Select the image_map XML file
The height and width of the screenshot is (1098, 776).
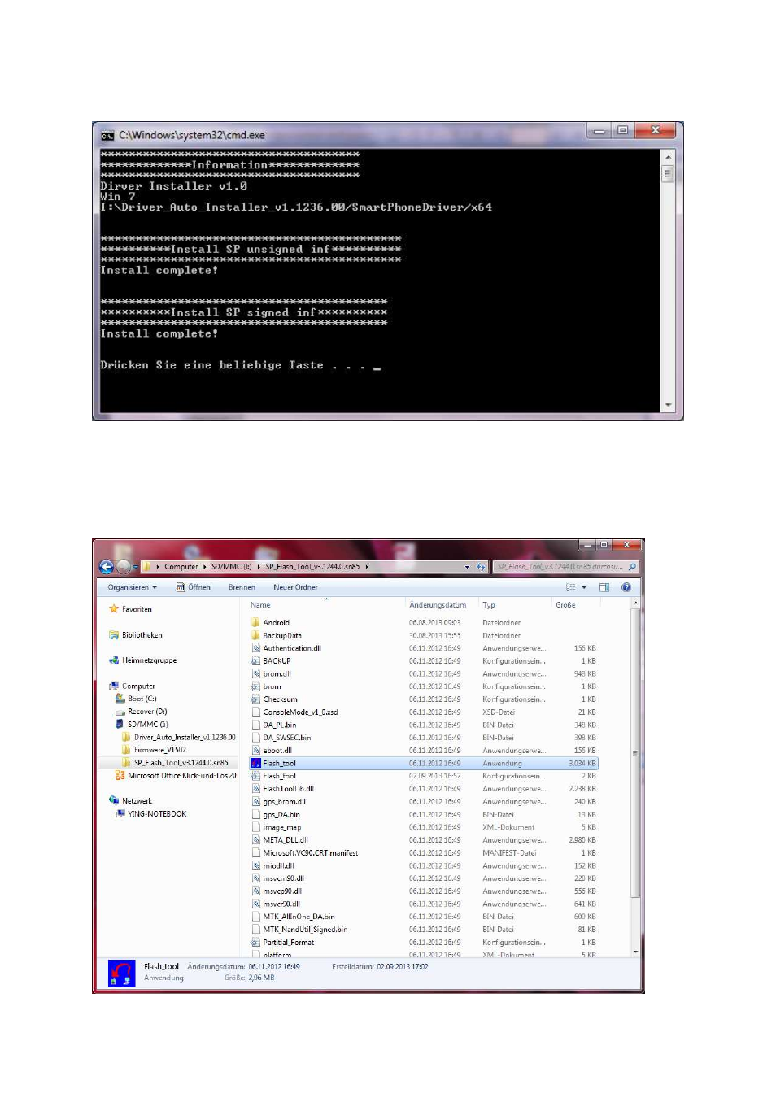[x=281, y=827]
